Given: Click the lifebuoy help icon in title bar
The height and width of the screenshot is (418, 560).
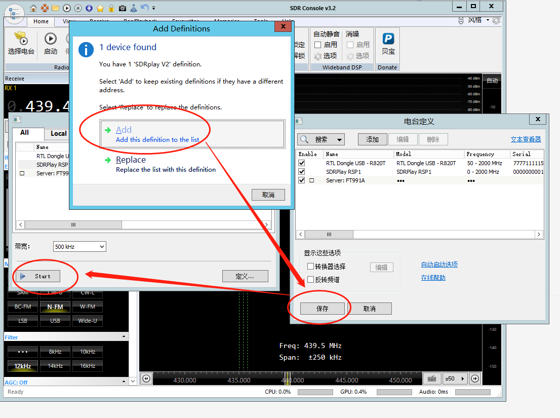Looking at the screenshot, I should [x=45, y=8].
